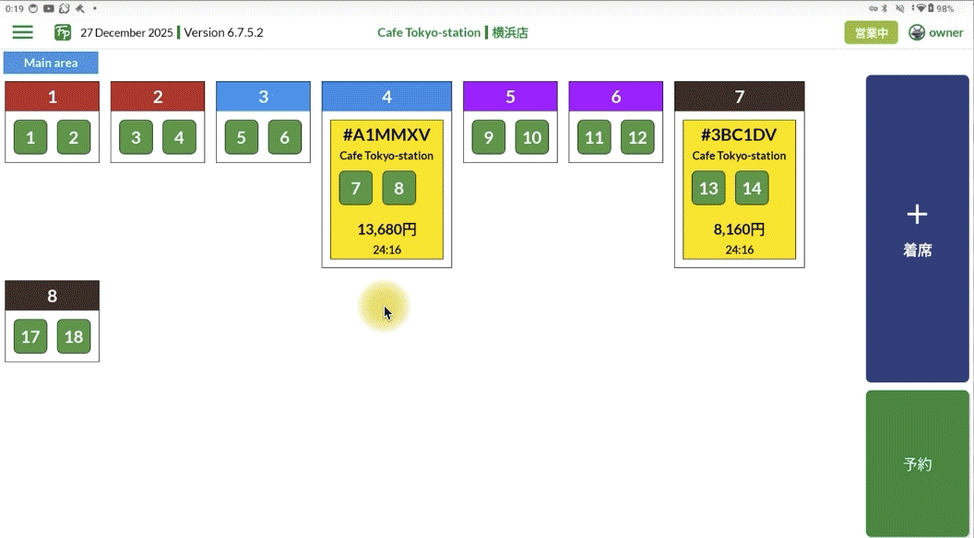Screen dimensions: 974x538
Task: Click the dark table 8 header
Action: tap(52, 296)
